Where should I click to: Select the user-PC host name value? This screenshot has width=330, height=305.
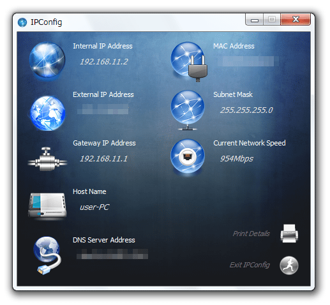tap(94, 207)
